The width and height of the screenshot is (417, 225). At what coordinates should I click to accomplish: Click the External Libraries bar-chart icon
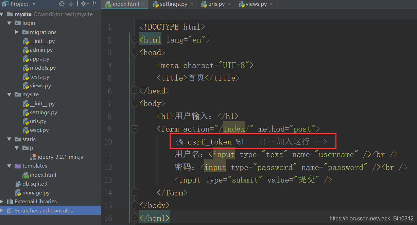tap(10, 202)
